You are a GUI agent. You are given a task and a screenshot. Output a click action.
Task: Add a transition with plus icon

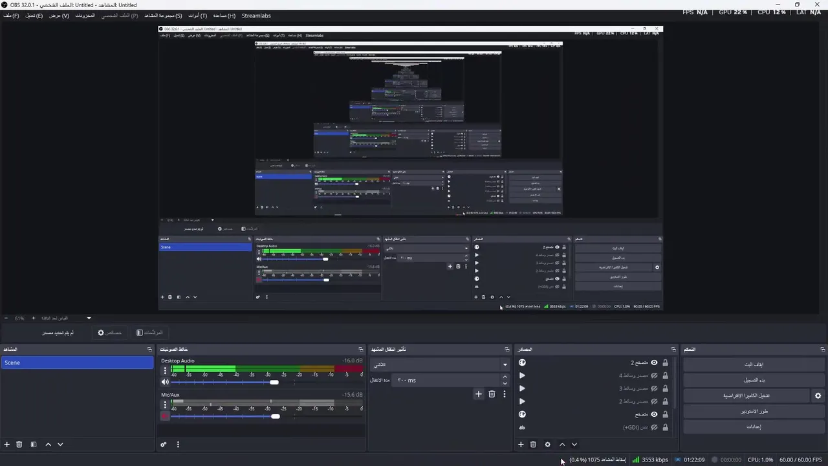click(479, 394)
